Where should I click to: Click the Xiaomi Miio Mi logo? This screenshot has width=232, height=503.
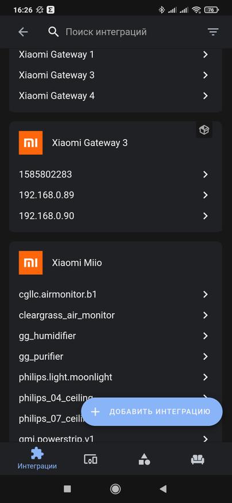coord(30,263)
